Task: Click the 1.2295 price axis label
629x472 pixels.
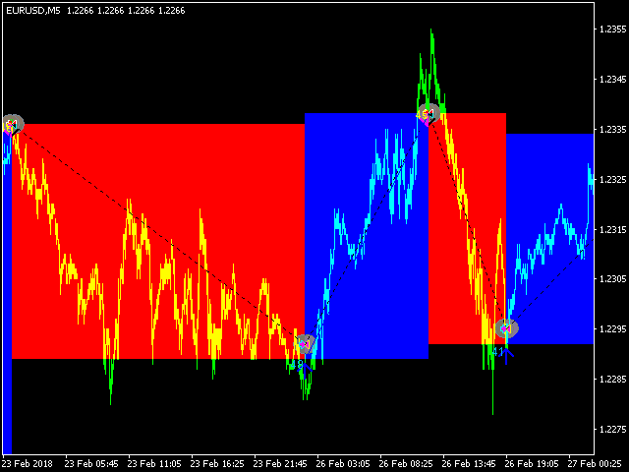Action: (x=612, y=329)
